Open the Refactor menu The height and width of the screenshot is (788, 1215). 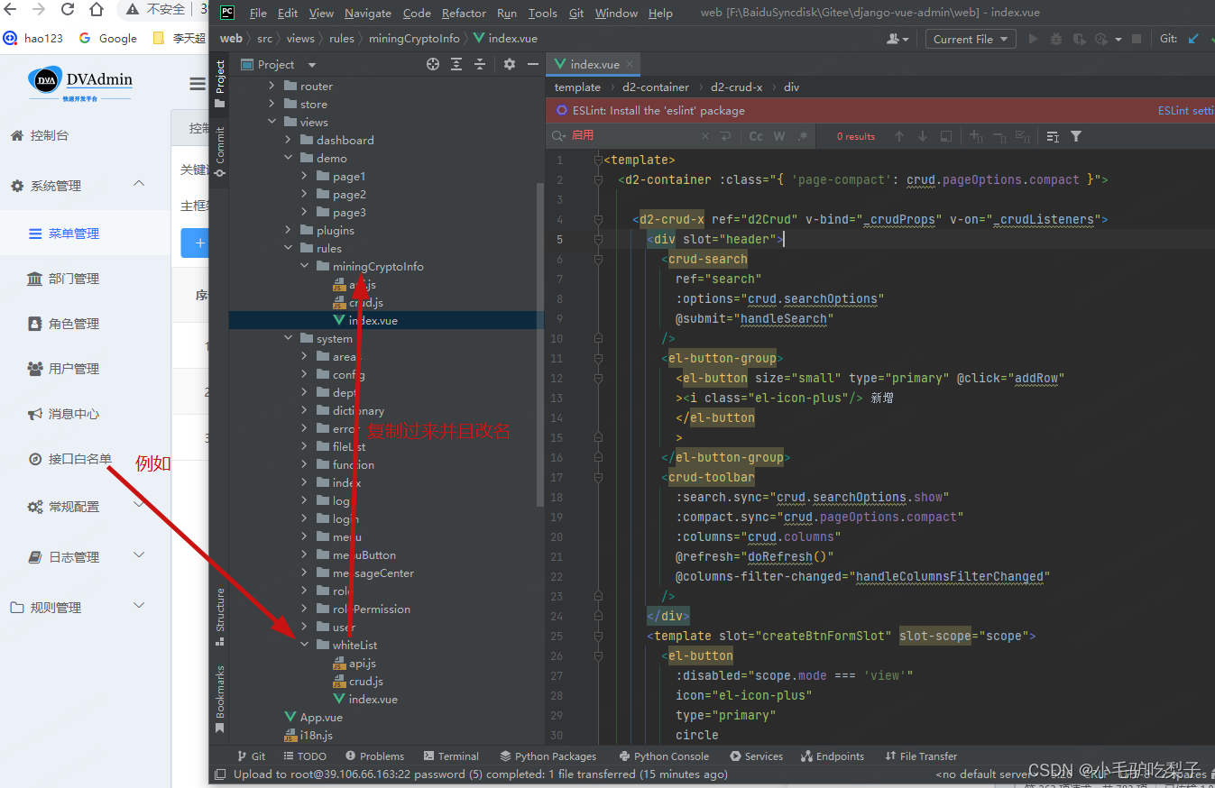[464, 13]
